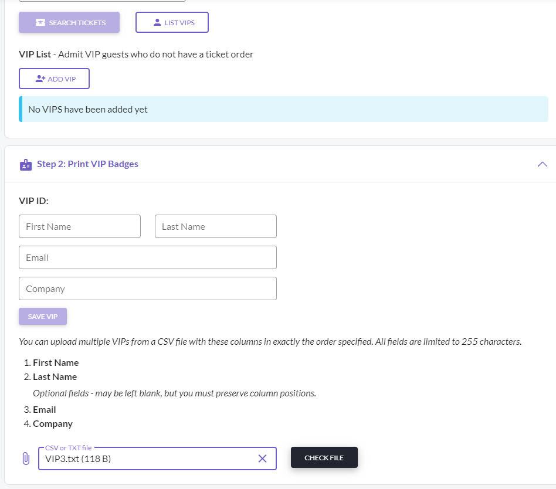This screenshot has width=556, height=489.
Task: Click the VIP List heading text
Action: click(x=35, y=55)
